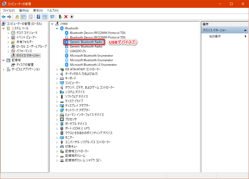Screen dimensions: 249x179
Task: Click the red X uninstall device icon
Action: click(66, 17)
